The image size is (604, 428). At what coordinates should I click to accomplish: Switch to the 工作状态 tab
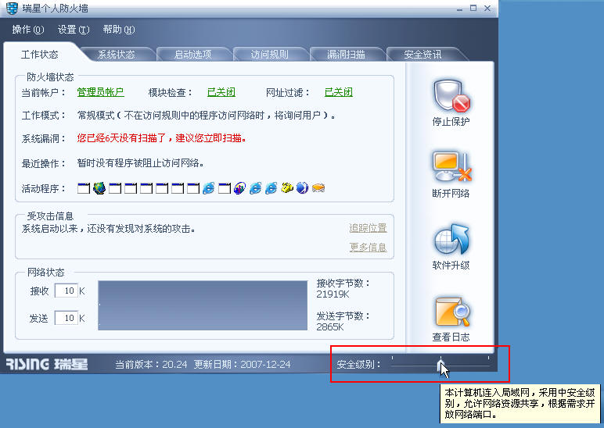[x=39, y=54]
